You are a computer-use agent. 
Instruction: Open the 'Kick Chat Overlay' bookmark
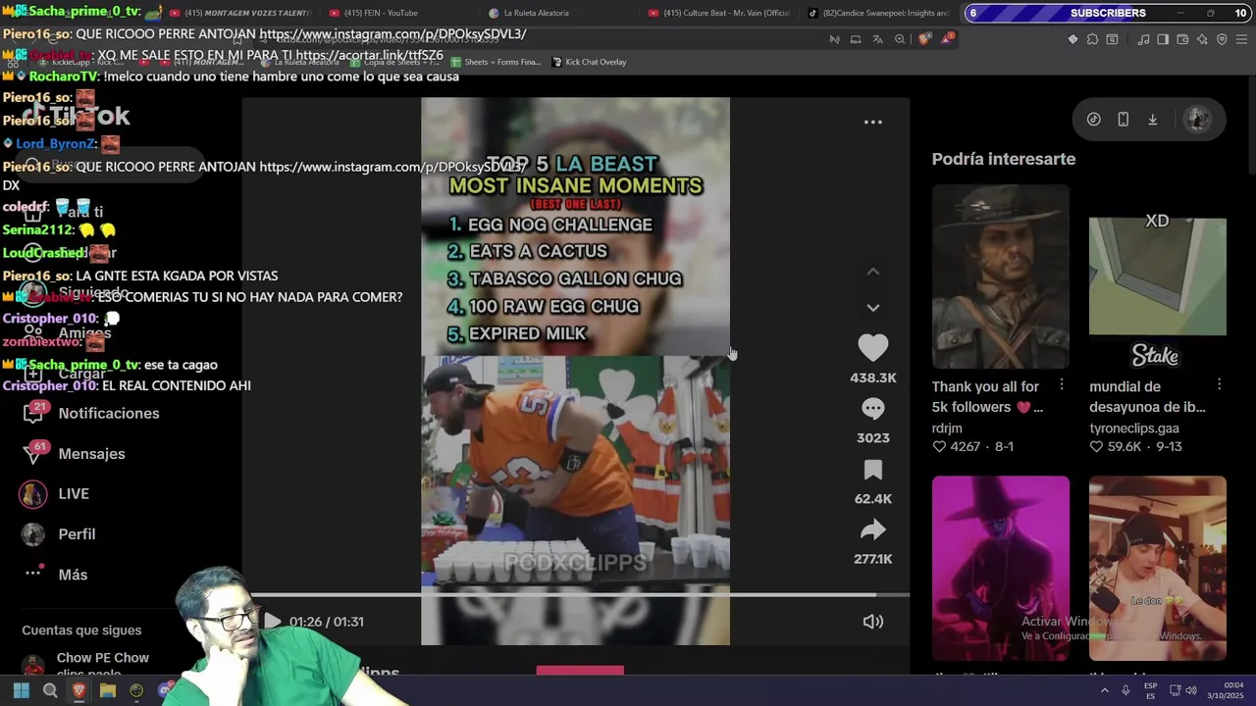click(x=589, y=62)
